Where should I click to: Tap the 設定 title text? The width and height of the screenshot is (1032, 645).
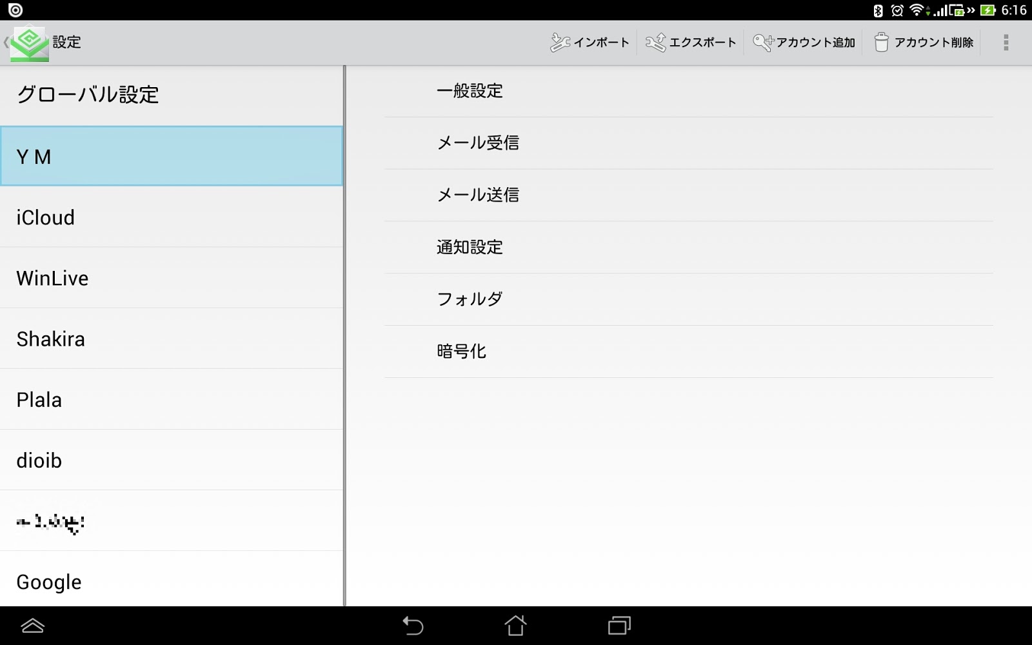pos(67,43)
